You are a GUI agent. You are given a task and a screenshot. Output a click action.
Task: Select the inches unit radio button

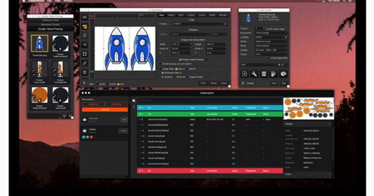tap(108, 84)
